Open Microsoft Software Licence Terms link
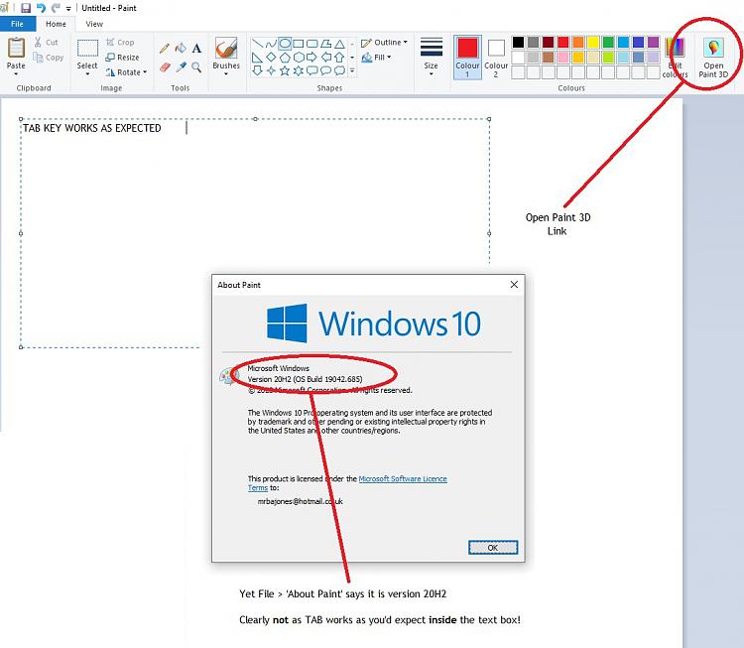The image size is (744, 648). pos(403,478)
